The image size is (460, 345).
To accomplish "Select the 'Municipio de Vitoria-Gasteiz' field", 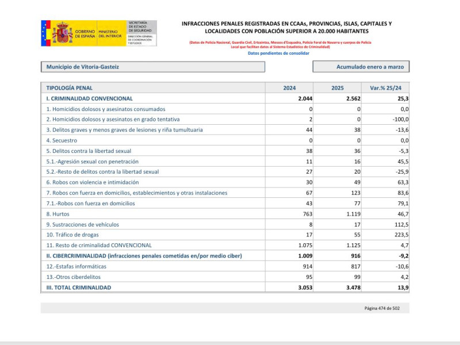I will [153, 67].
